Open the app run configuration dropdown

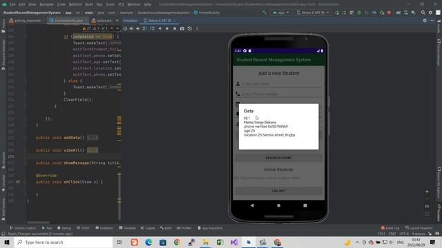pos(281,12)
